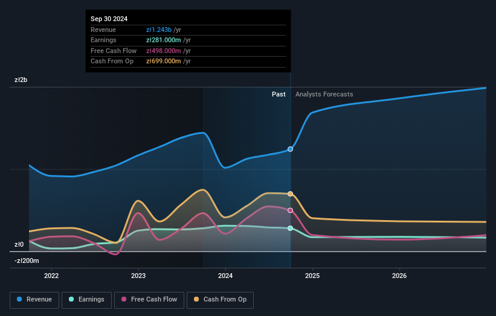Toggle the Revenue legend series
The width and height of the screenshot is (496, 316).
(34, 300)
